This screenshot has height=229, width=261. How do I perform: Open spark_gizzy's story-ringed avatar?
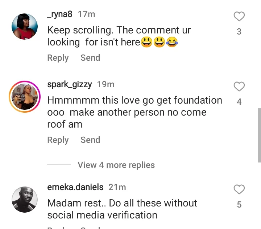click(24, 96)
